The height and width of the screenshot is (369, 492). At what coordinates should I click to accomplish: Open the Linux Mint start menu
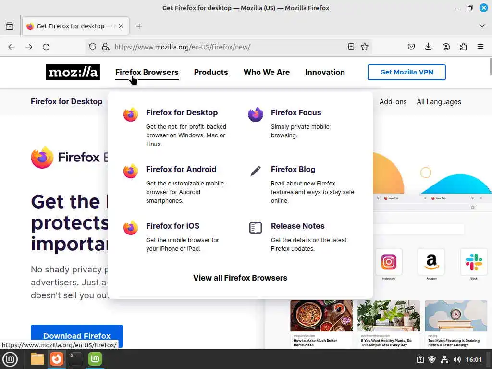point(10,359)
